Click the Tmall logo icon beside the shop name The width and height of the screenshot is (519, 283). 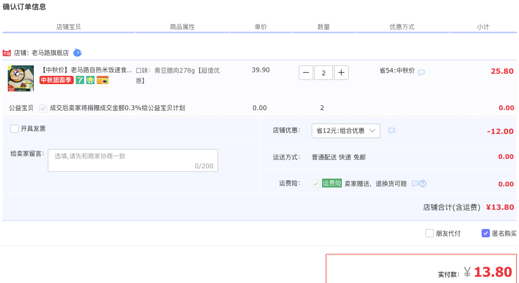point(7,53)
